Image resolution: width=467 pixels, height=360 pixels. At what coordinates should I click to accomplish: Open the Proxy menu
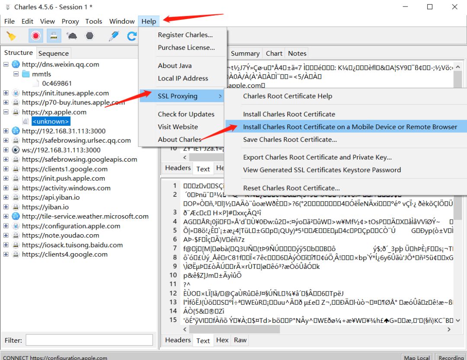point(70,22)
